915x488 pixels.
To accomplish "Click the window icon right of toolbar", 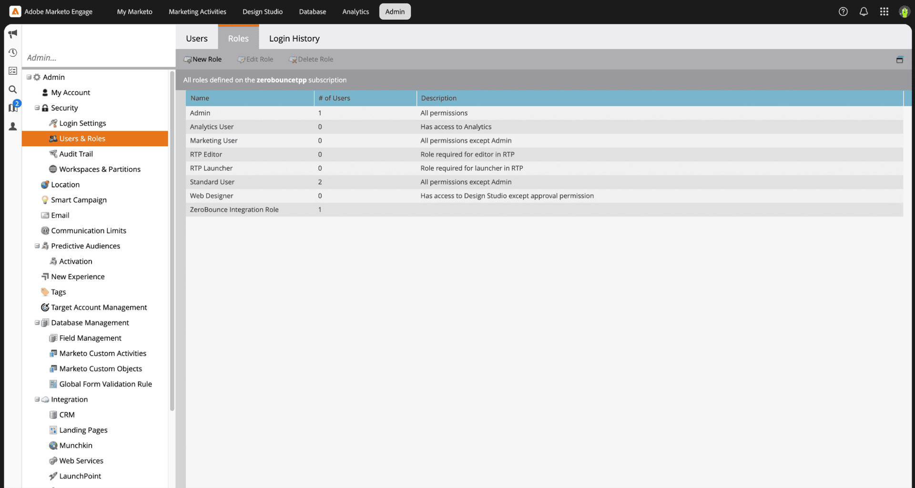I will click(899, 60).
